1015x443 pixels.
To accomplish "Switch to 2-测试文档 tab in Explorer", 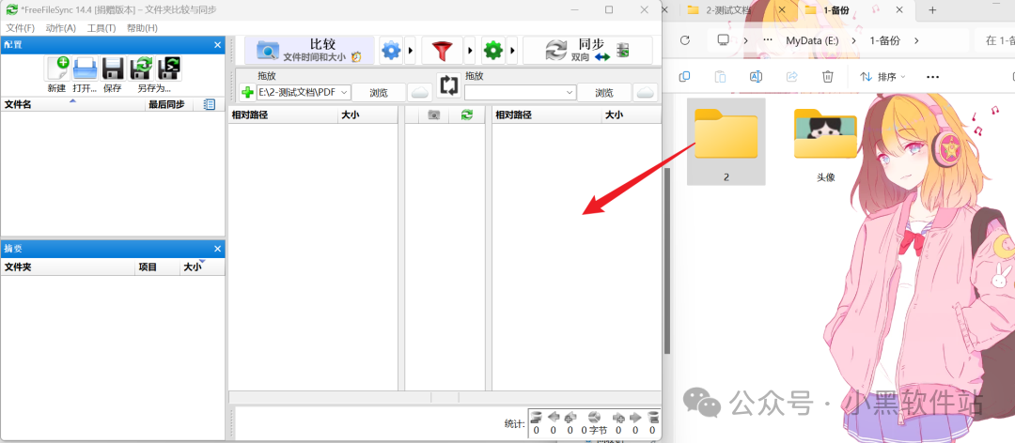I will (x=728, y=9).
